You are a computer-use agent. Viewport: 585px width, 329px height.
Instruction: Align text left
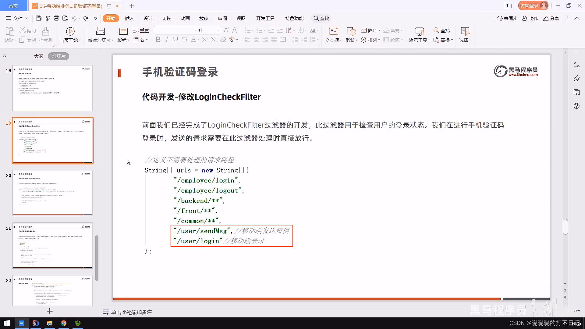click(247, 40)
